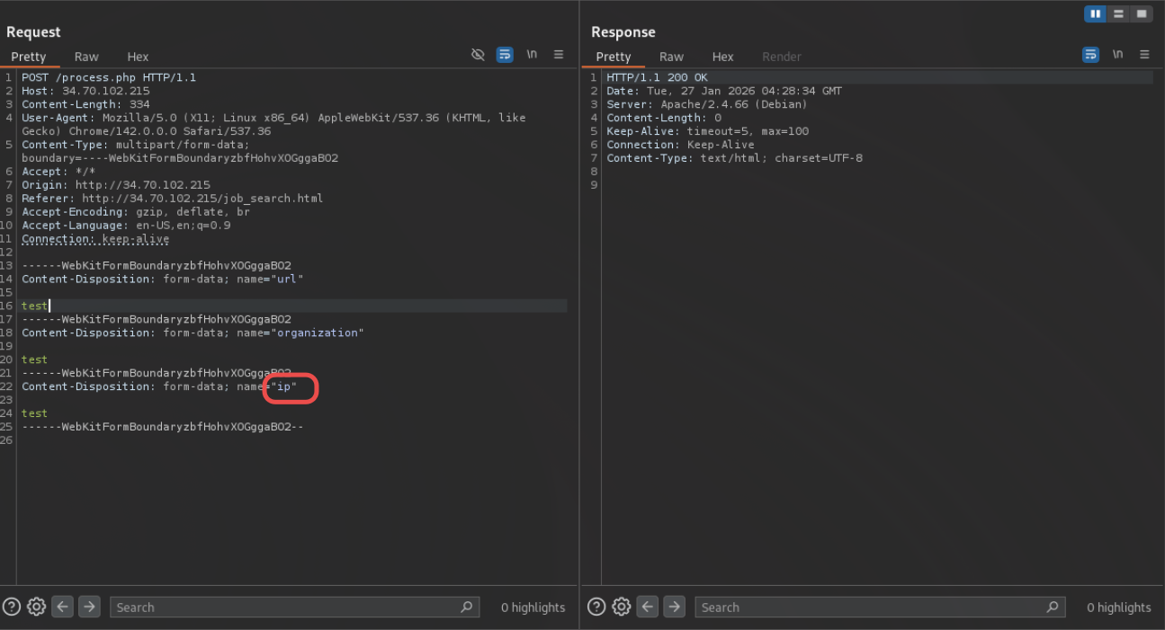Viewport: 1165px width, 630px height.
Task: Click the next match arrow under Response
Action: 674,607
